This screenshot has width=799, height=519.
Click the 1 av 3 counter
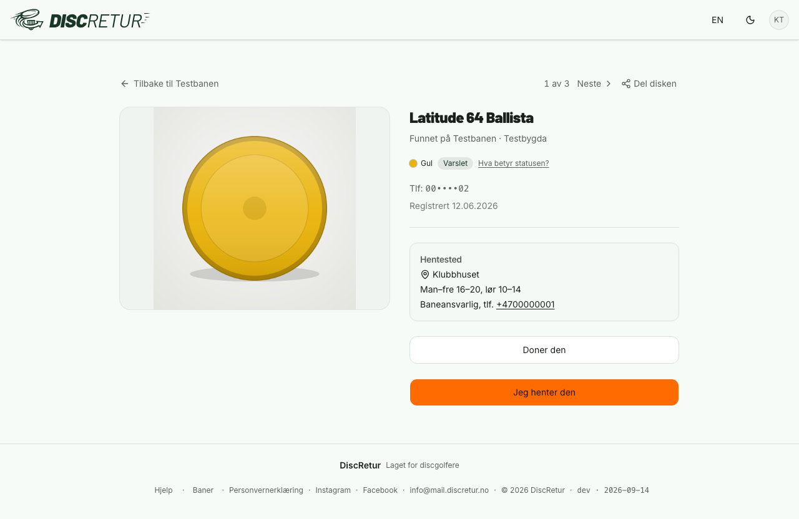pos(557,84)
